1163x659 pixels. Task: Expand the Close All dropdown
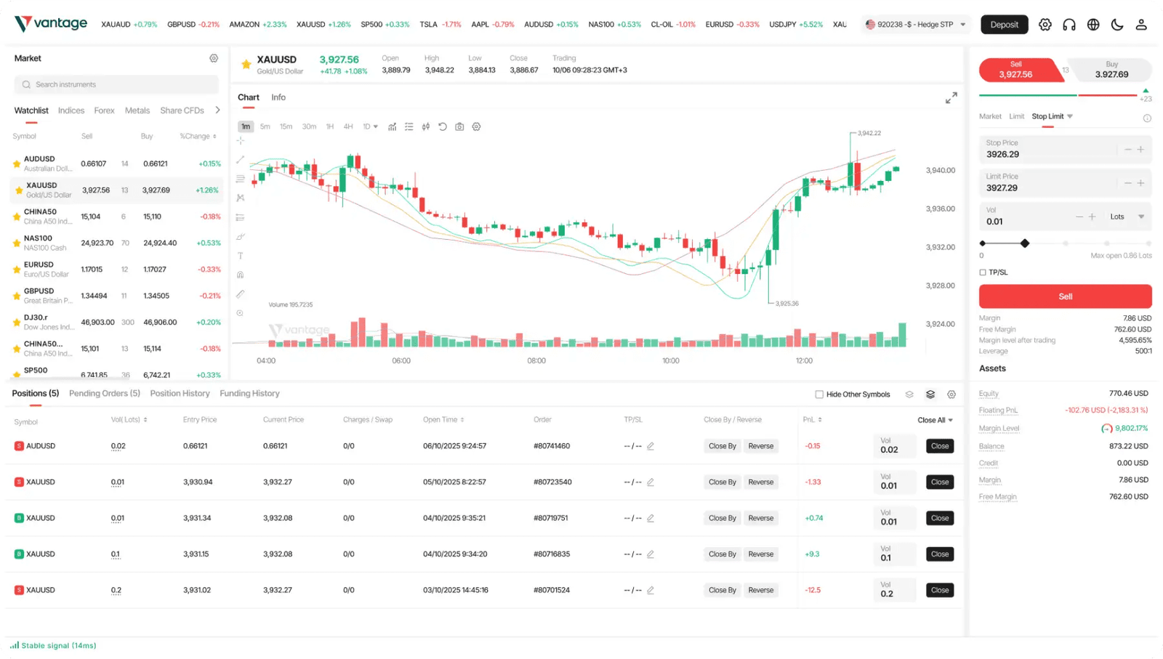[x=933, y=420]
